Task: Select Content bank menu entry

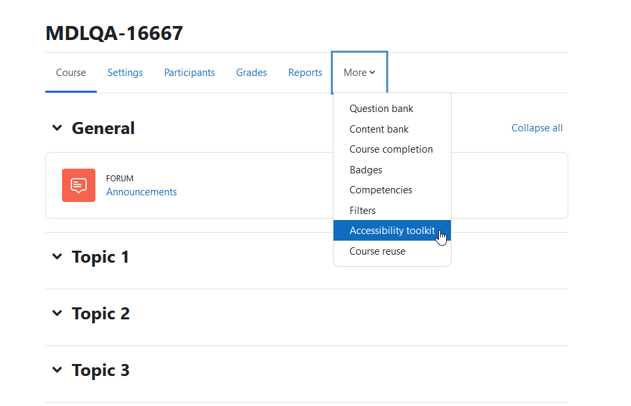Action: (x=392, y=129)
